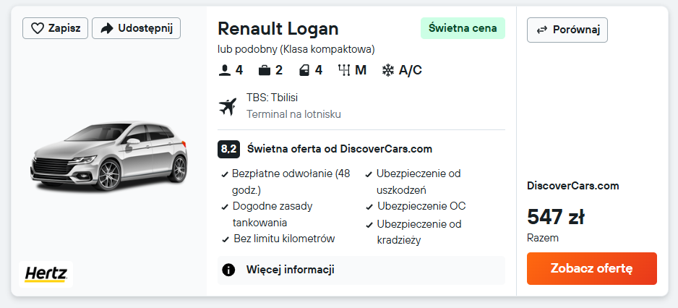The image size is (678, 308).
Task: Save the Renault Logan offer with Zapisz
Action: coord(55,28)
